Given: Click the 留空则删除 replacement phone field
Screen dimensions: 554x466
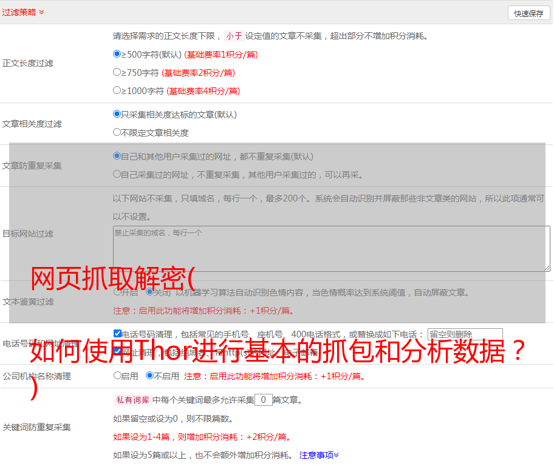Looking at the screenshot, I should pyautogui.click(x=465, y=334).
